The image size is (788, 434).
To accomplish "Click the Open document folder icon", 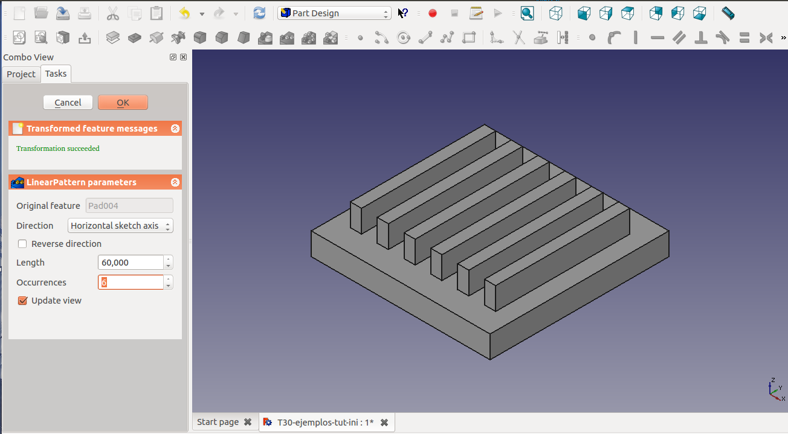I will point(41,13).
